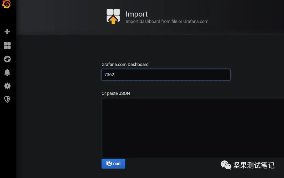Open the Alerting bell icon
This screenshot has height=178, width=284.
[7, 72]
